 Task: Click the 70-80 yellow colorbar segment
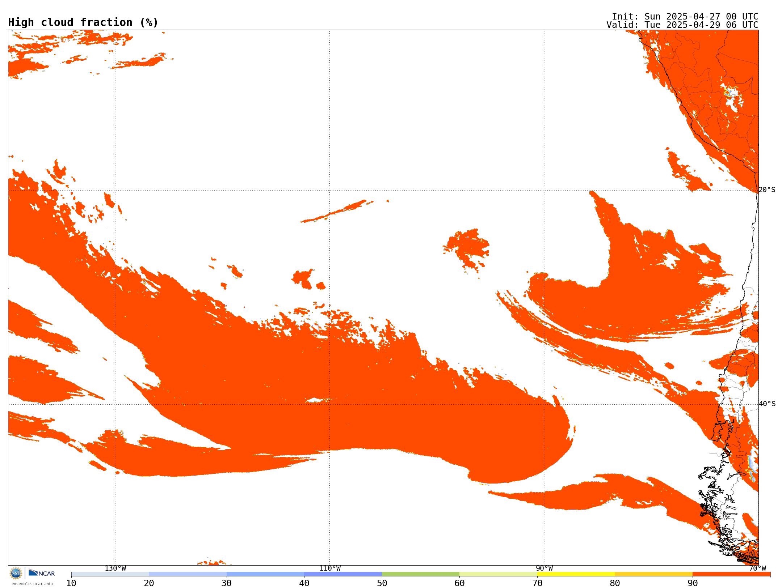point(576,574)
